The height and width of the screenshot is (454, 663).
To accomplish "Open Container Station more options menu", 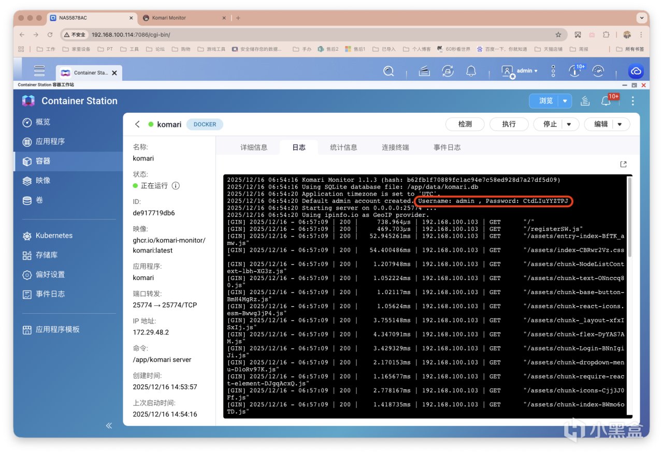I will [632, 101].
